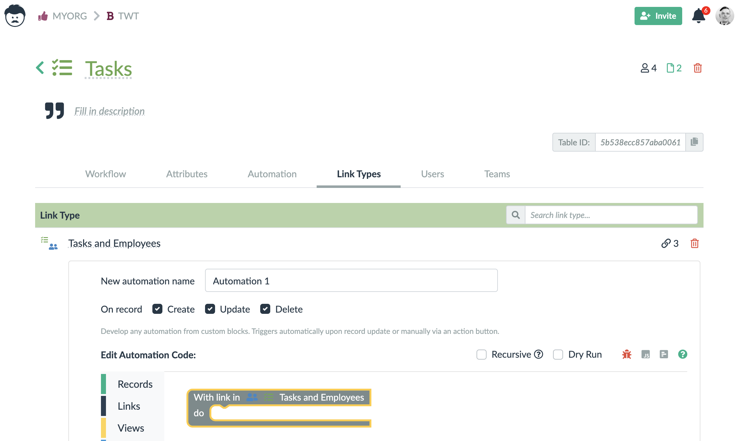The width and height of the screenshot is (738, 441).
Task: Enable the Recursive checkbox in automation editor
Action: point(481,354)
